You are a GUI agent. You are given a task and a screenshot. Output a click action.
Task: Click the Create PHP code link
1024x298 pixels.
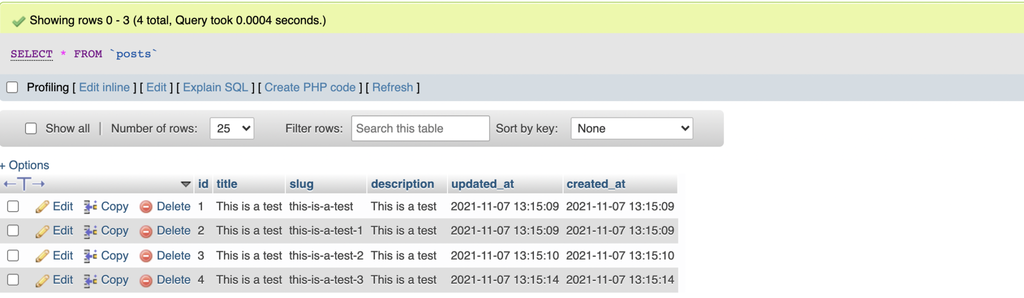click(310, 87)
